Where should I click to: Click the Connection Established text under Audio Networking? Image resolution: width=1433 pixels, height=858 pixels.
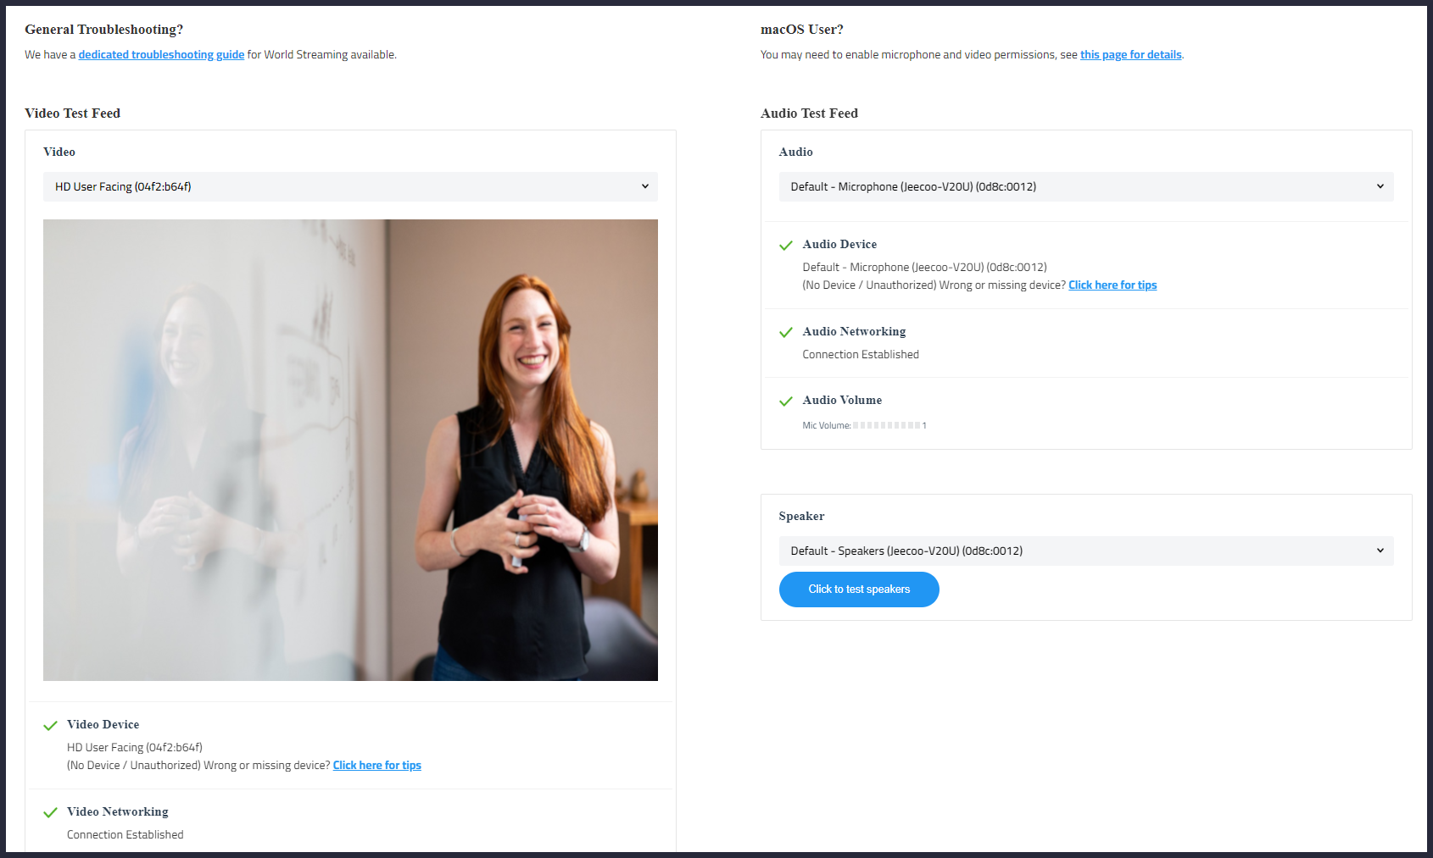[861, 355]
